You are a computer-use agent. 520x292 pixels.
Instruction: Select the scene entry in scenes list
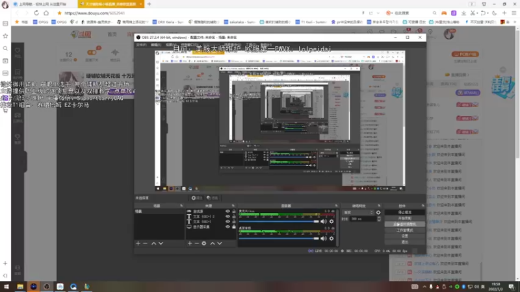[x=159, y=212]
